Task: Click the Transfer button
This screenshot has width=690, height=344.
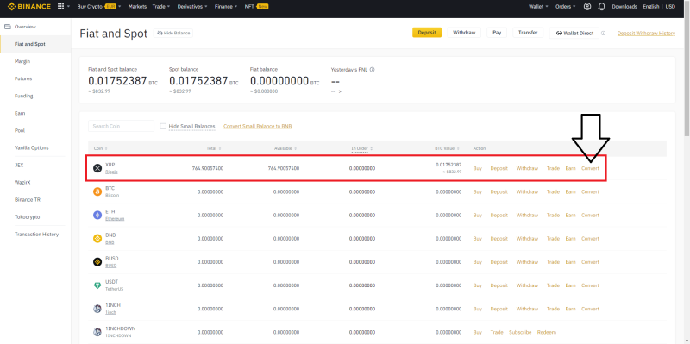Action: pyautogui.click(x=528, y=33)
